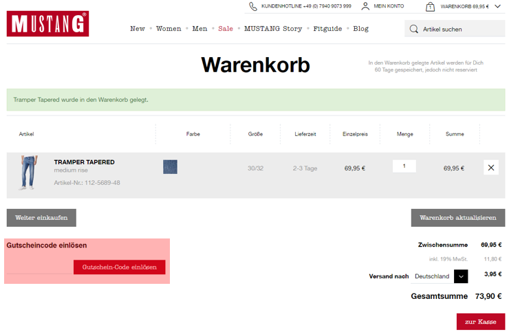Click the Einzelpreis 69,95 € value
The image size is (509, 334).
[x=355, y=168]
